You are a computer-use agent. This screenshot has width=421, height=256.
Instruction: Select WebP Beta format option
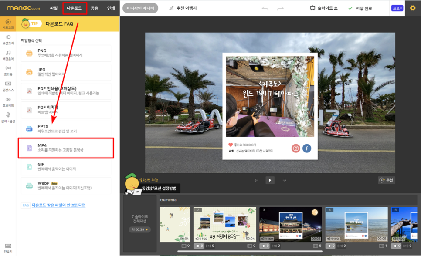pyautogui.click(x=66, y=186)
